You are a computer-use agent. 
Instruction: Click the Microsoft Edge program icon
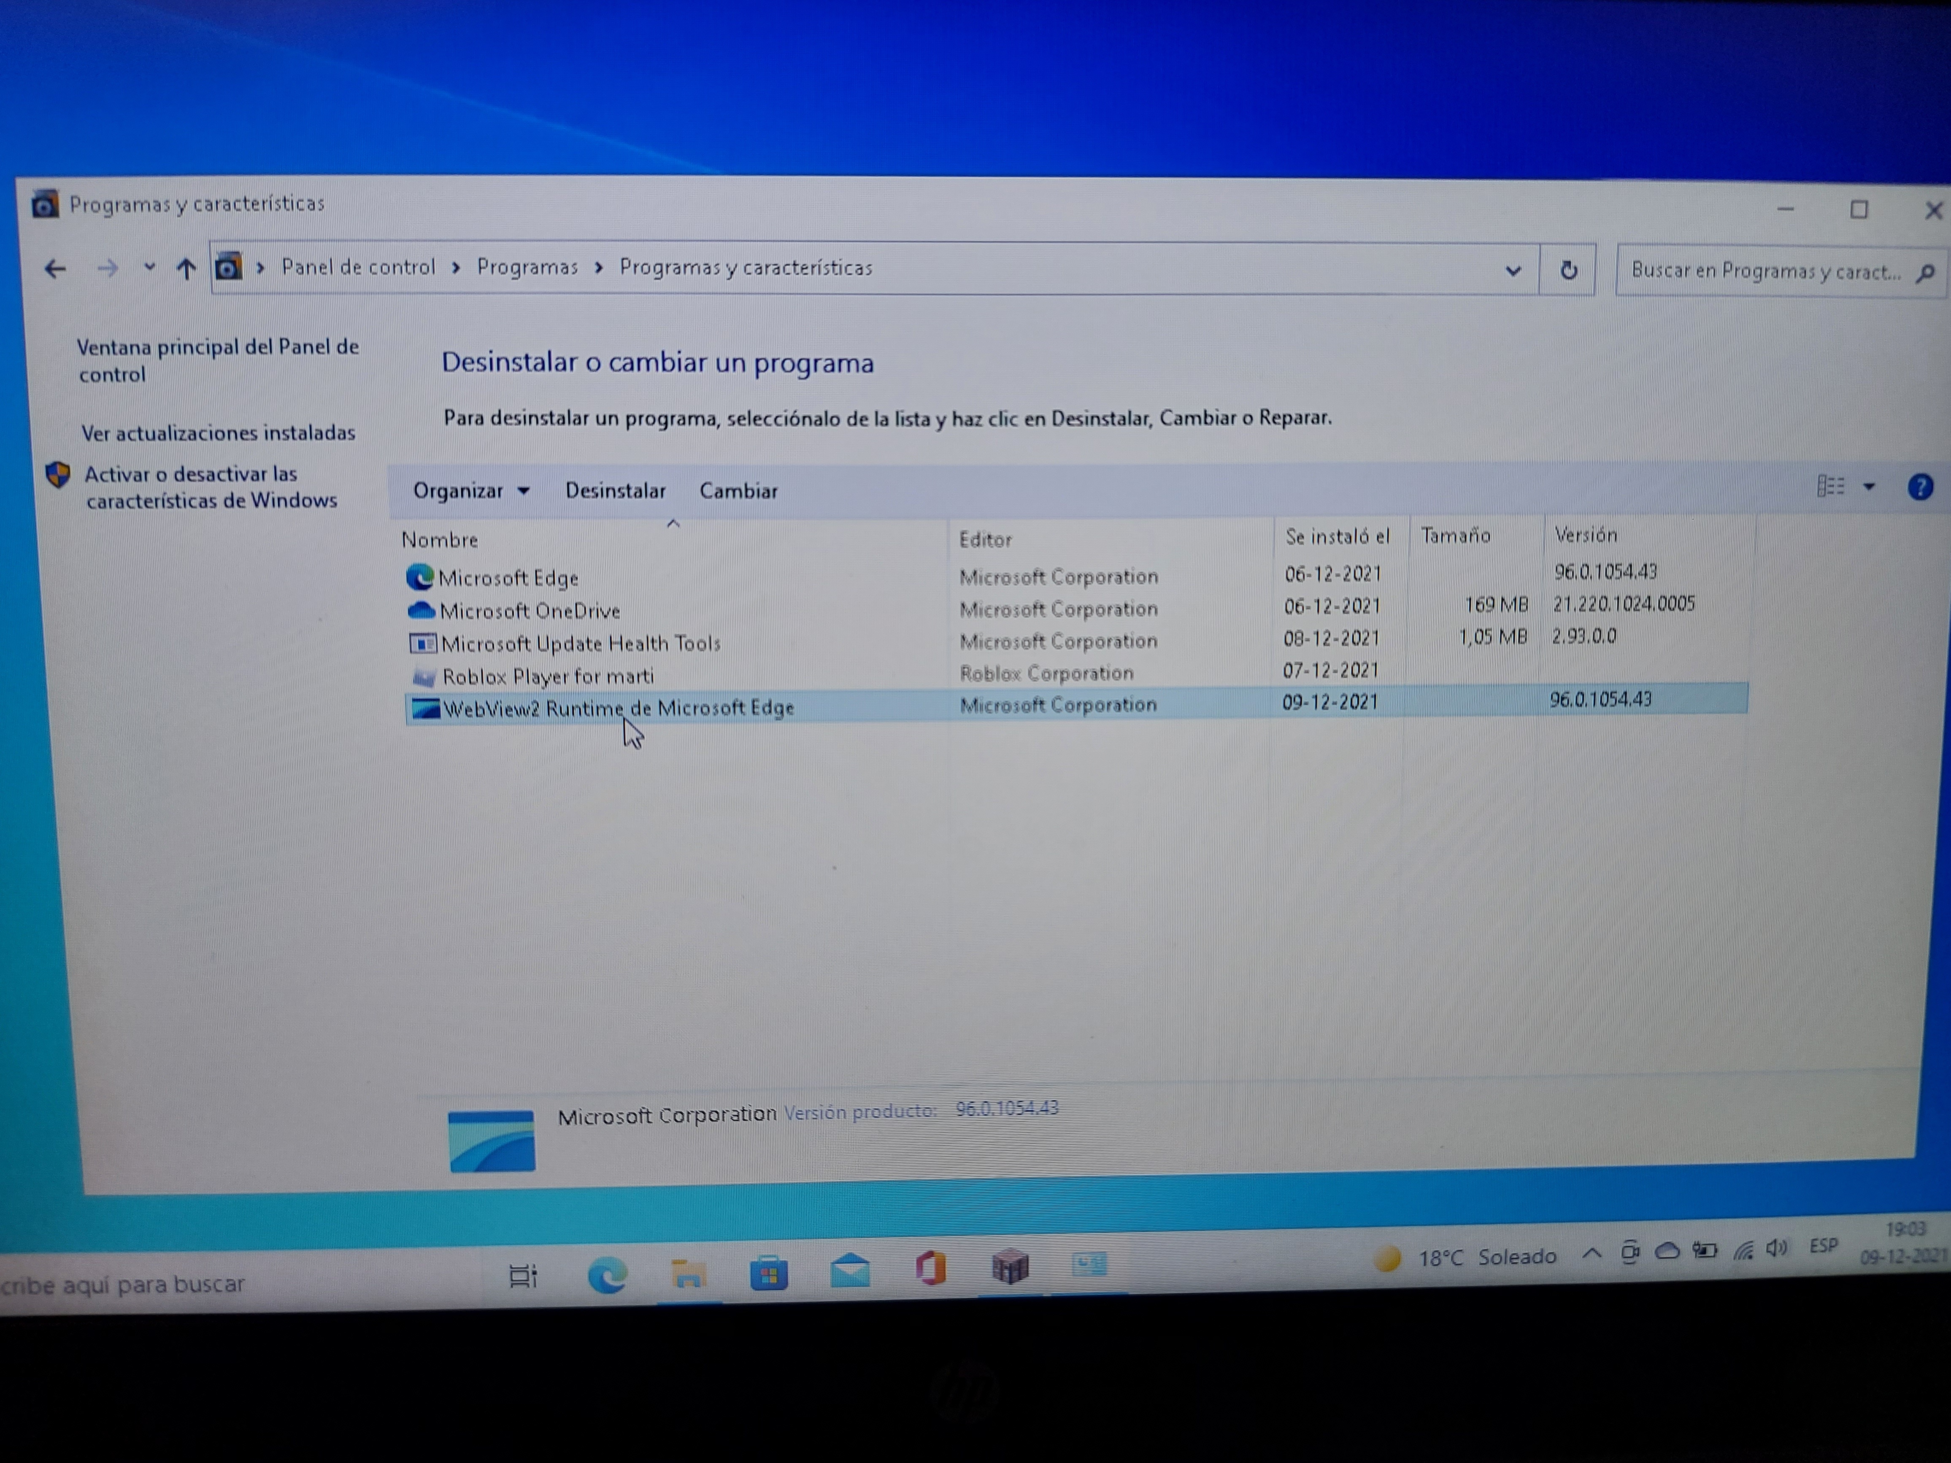point(420,578)
